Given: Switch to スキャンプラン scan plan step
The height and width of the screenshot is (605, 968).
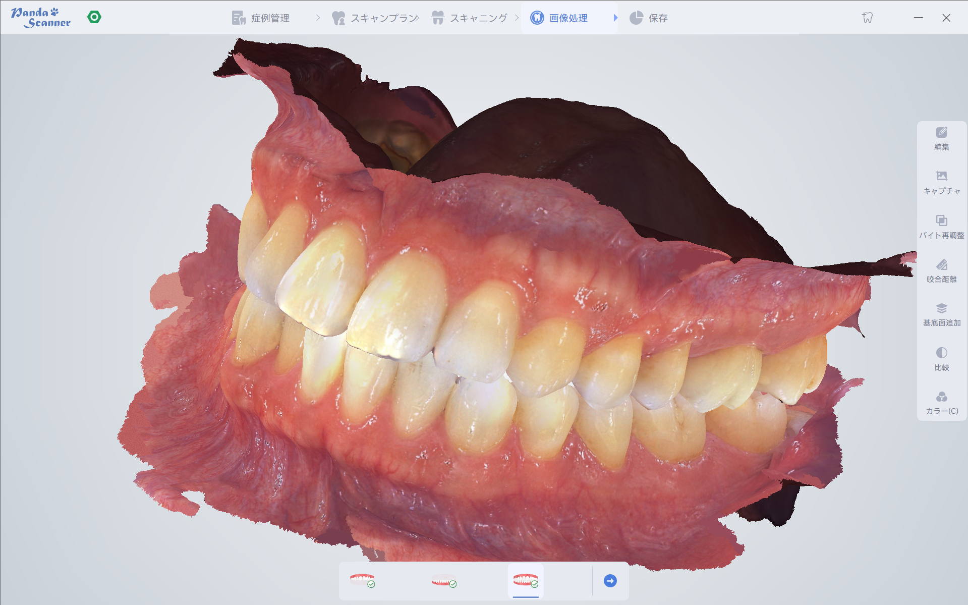Looking at the screenshot, I should (x=375, y=18).
